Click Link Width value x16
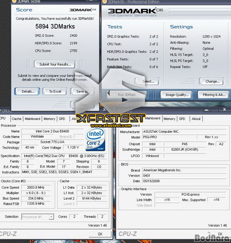 (x=167, y=200)
